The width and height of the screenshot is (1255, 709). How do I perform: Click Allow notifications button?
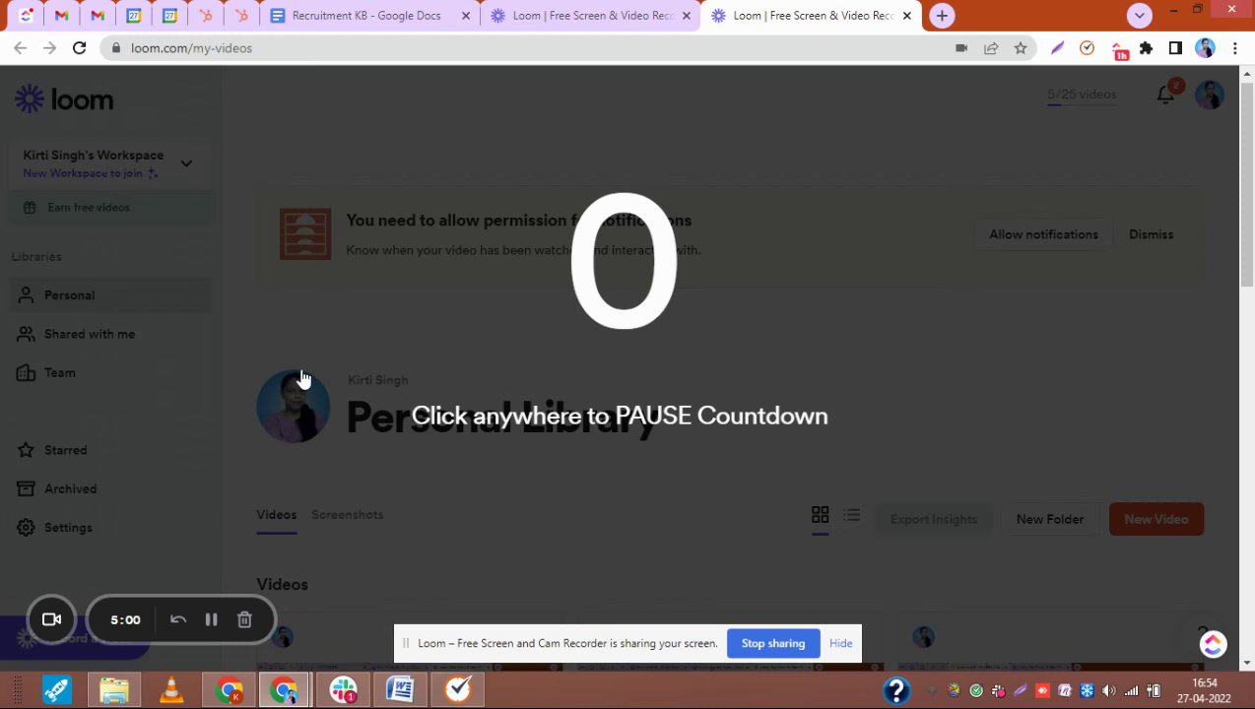[1043, 234]
